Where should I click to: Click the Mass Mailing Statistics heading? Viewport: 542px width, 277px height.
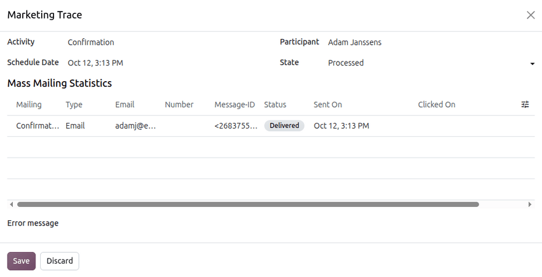[59, 83]
